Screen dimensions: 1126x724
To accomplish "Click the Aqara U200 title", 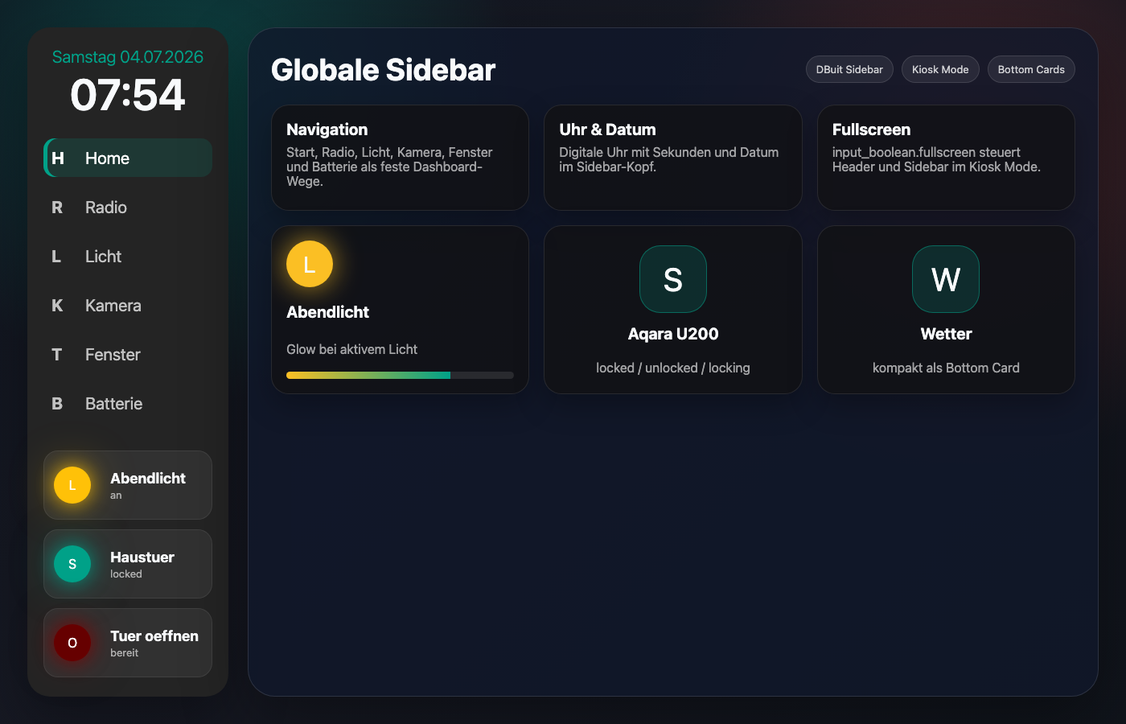I will pos(673,334).
